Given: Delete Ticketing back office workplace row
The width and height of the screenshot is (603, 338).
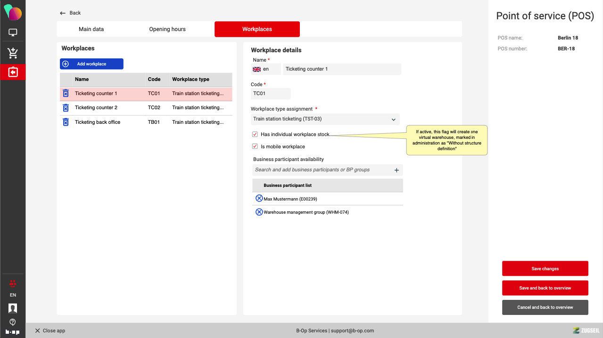Looking at the screenshot, I should (66, 122).
